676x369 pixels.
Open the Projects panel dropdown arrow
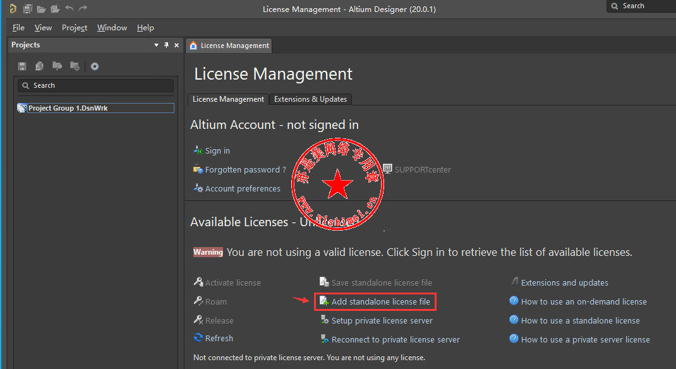156,45
